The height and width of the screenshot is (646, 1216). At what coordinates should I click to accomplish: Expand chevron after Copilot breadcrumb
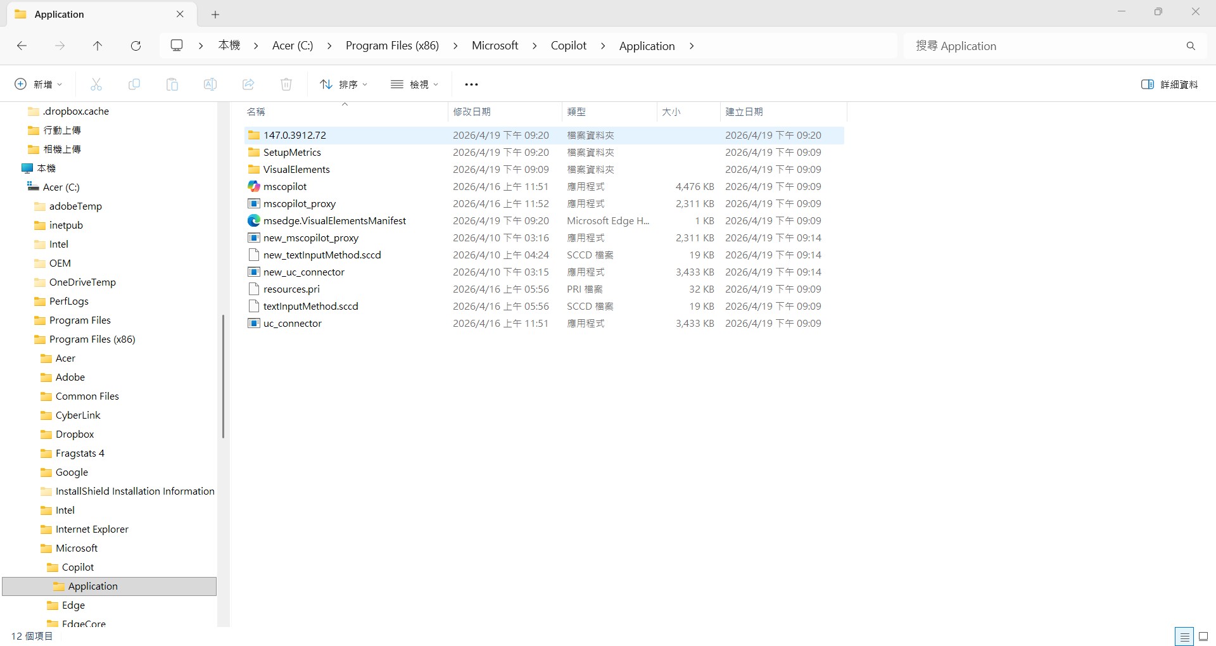point(603,46)
